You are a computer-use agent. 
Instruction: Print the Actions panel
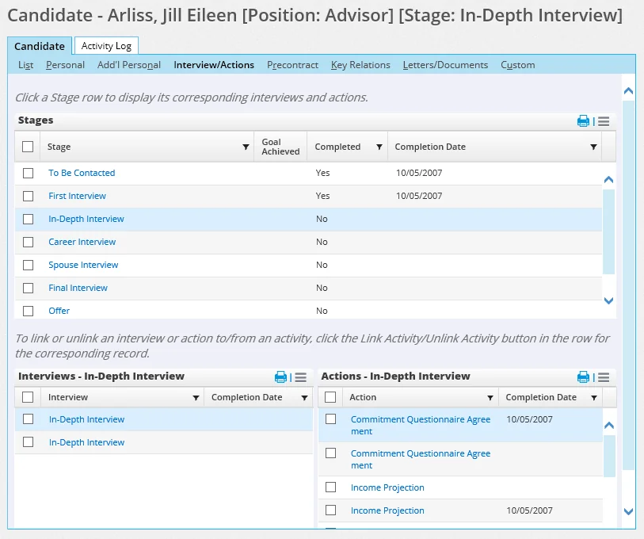click(584, 376)
